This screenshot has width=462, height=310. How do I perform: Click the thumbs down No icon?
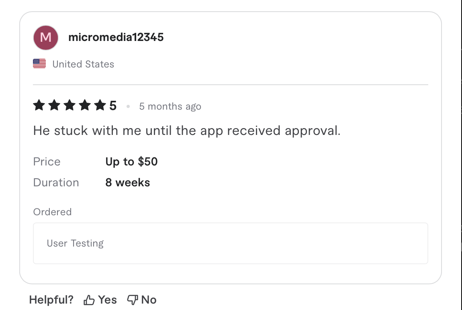(x=133, y=299)
